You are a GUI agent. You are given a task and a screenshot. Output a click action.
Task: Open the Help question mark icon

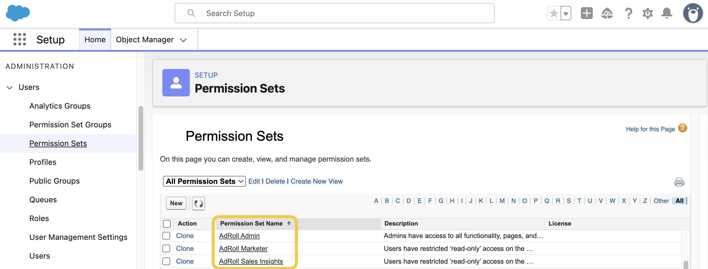click(x=628, y=13)
